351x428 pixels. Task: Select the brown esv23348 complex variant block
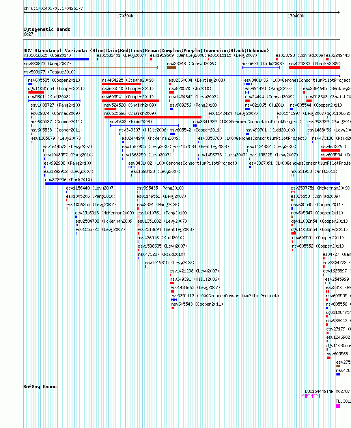click(x=172, y=68)
